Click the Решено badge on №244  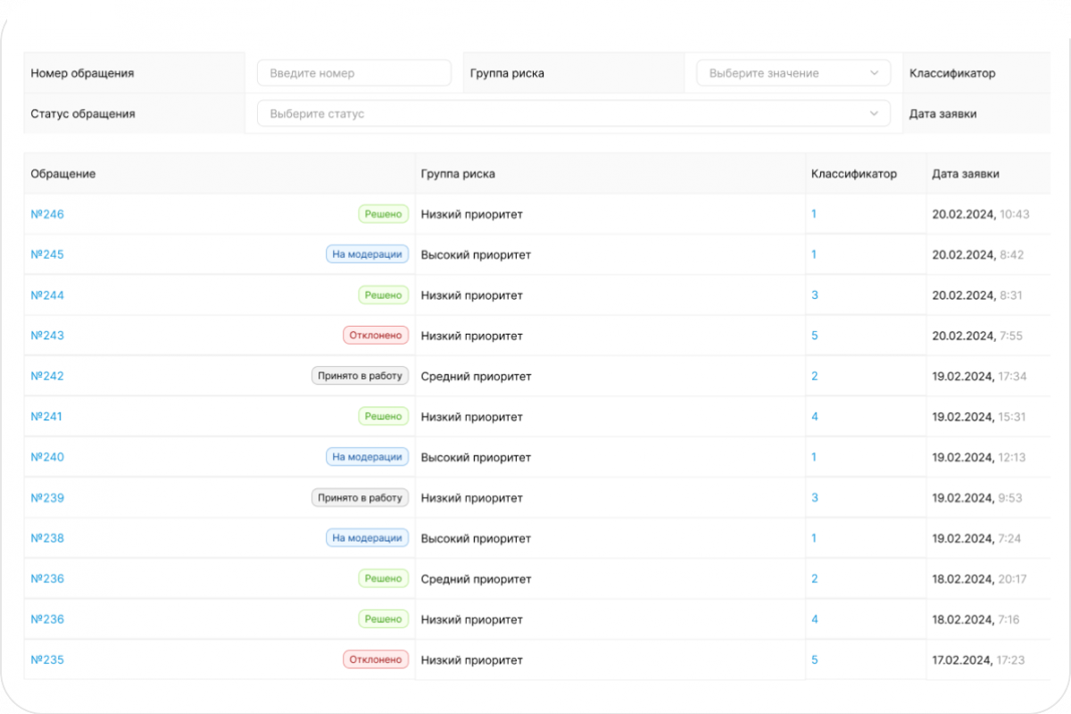click(x=383, y=295)
